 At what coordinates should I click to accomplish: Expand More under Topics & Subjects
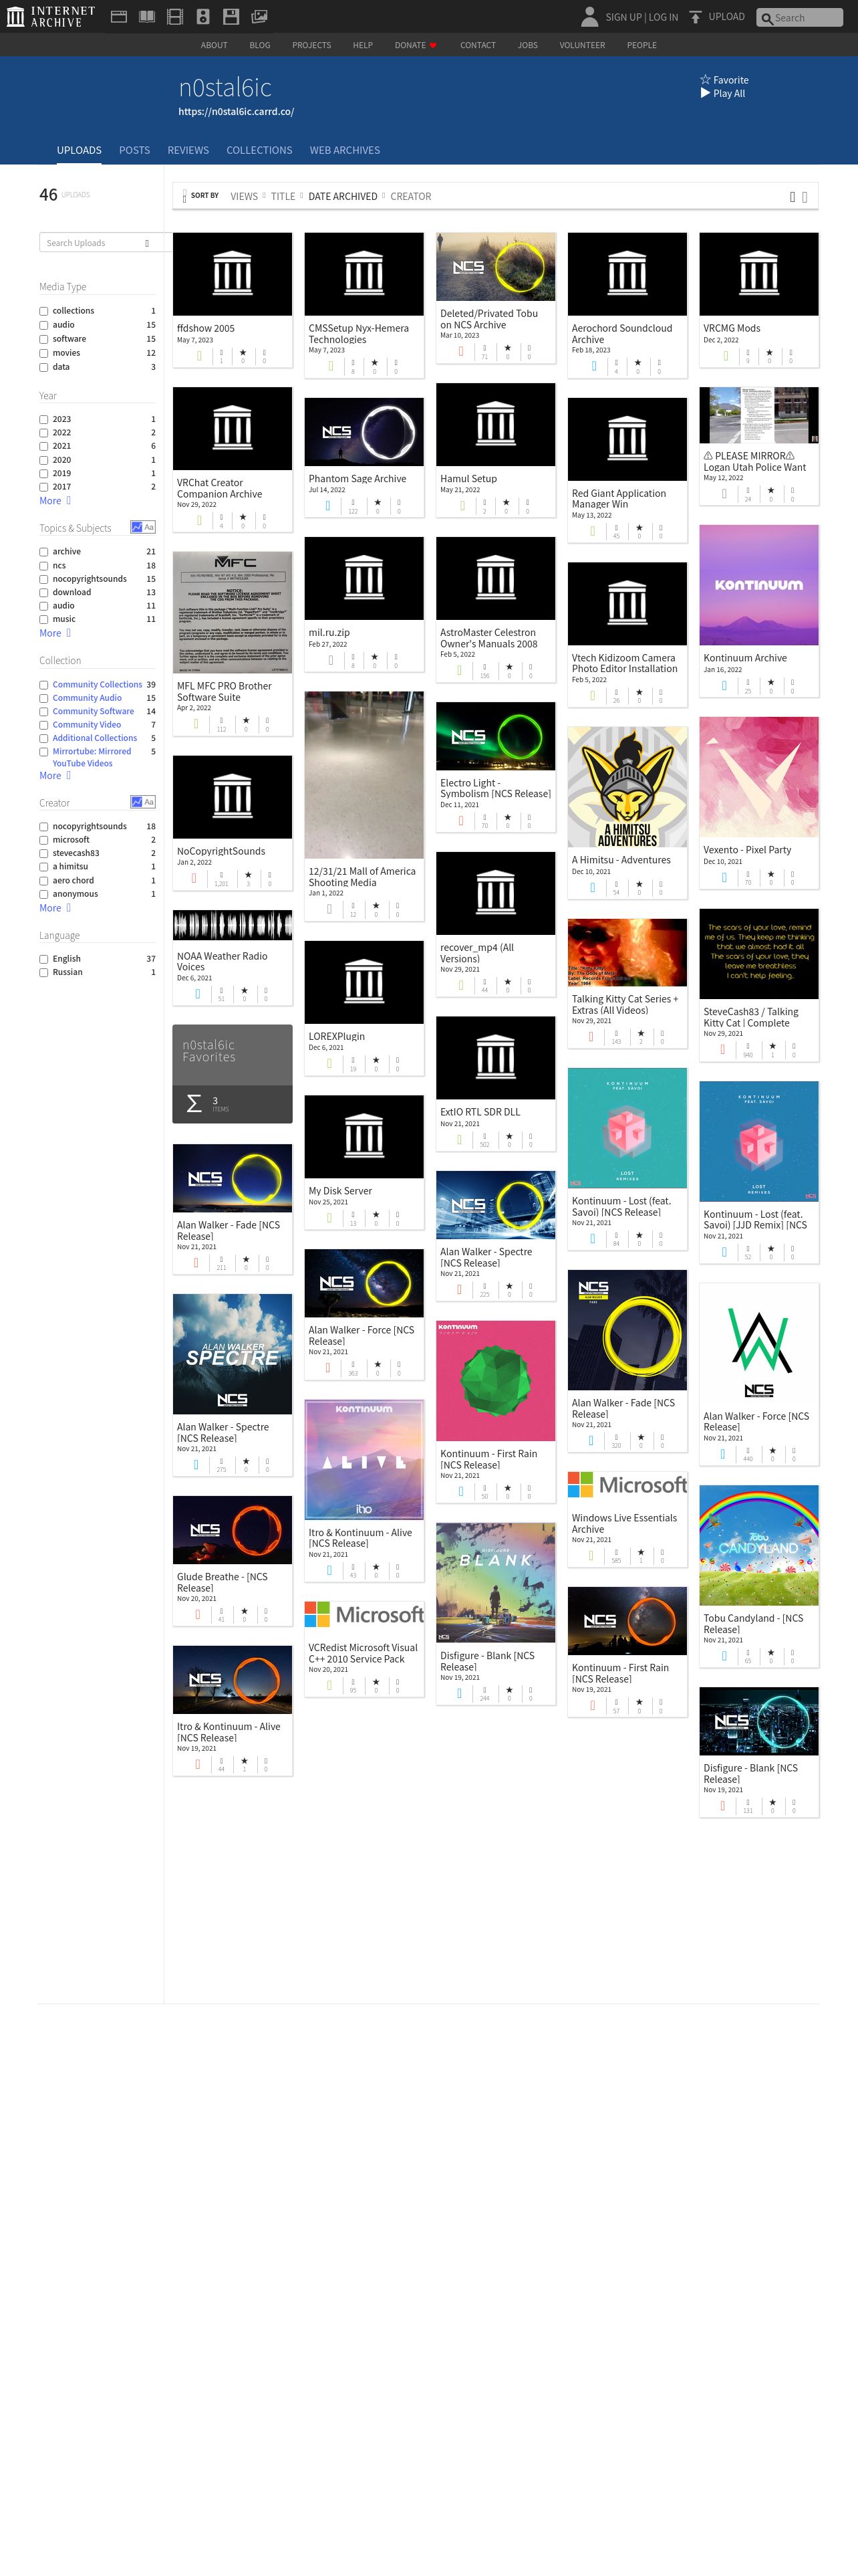pos(55,633)
